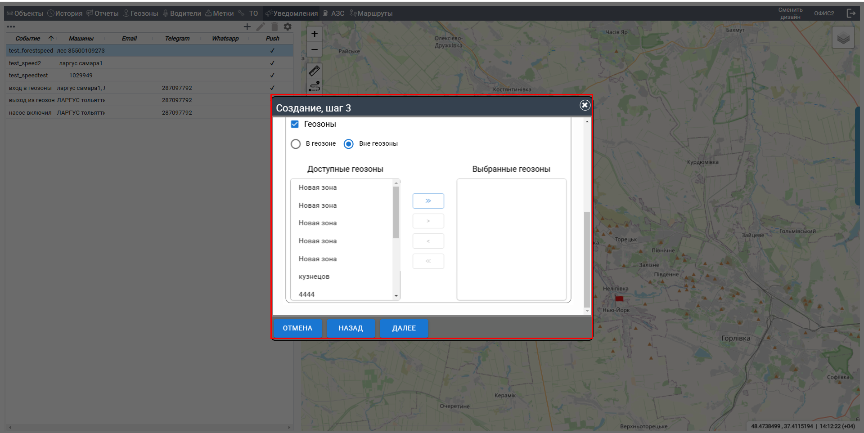Open the Маршруты menu tab
864x433 pixels.
point(371,13)
